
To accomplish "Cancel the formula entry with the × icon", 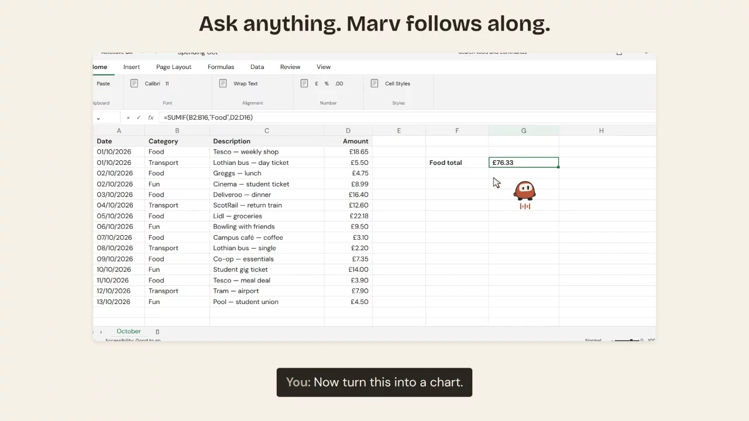I will 128,118.
